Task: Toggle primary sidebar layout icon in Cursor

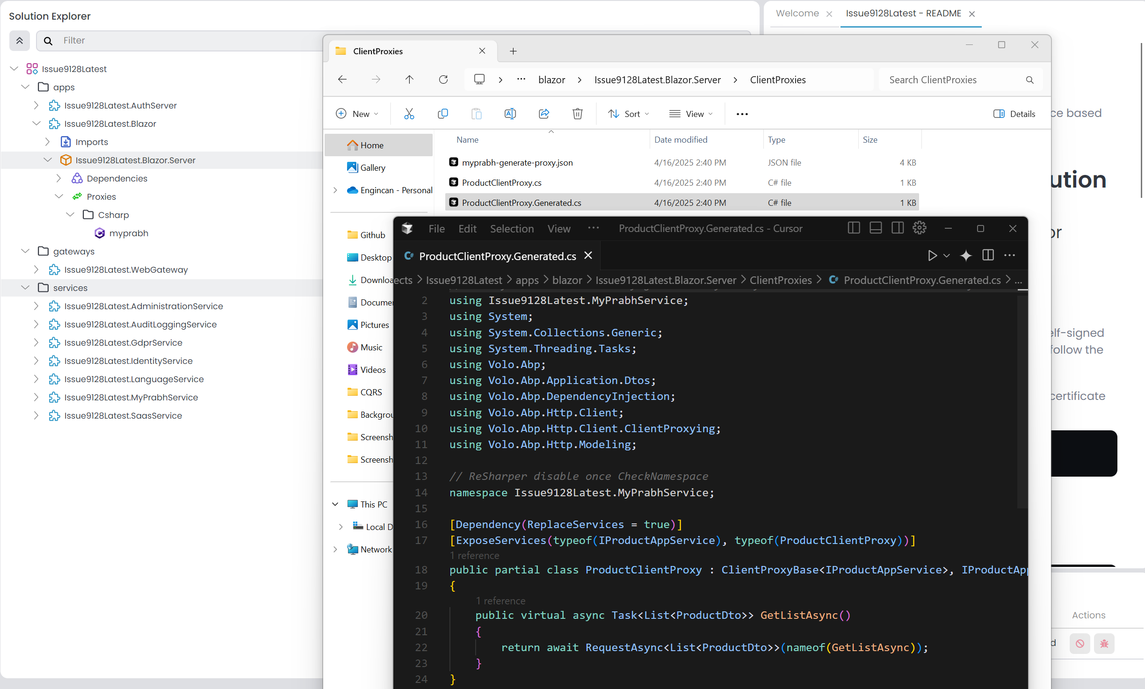Action: (x=854, y=228)
